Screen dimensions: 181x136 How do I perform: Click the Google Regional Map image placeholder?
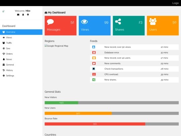[x=56, y=46]
